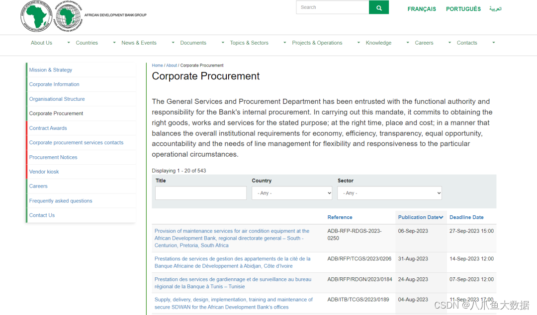This screenshot has width=537, height=315.
Task: Sort table by Deadline Date column
Action: (x=466, y=217)
